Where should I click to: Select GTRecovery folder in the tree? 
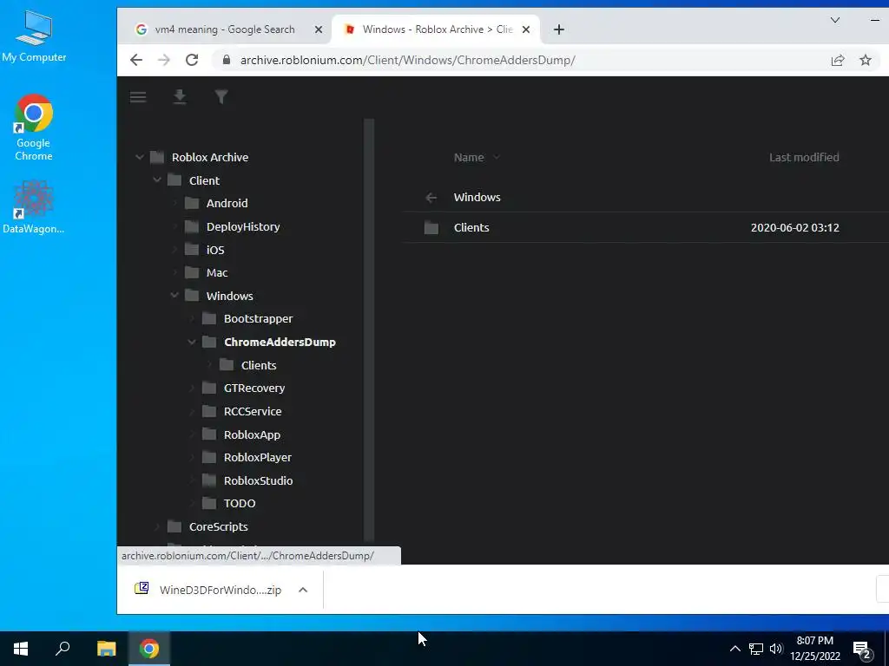254,388
